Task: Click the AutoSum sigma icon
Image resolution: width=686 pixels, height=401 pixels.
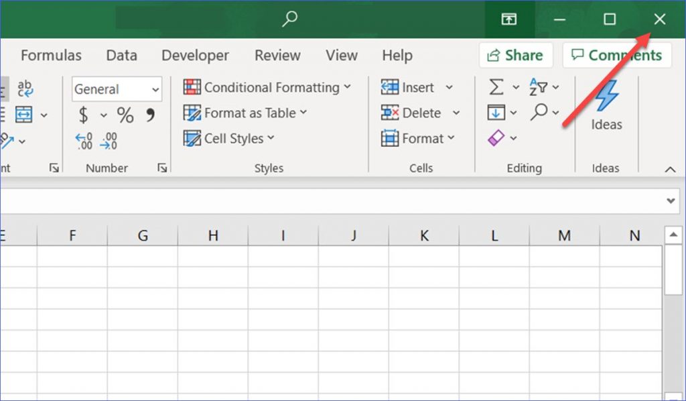Action: pos(496,87)
